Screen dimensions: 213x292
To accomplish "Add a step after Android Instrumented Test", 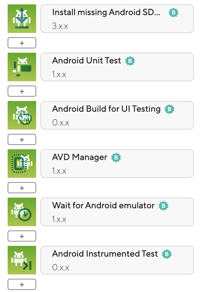I will (22, 284).
